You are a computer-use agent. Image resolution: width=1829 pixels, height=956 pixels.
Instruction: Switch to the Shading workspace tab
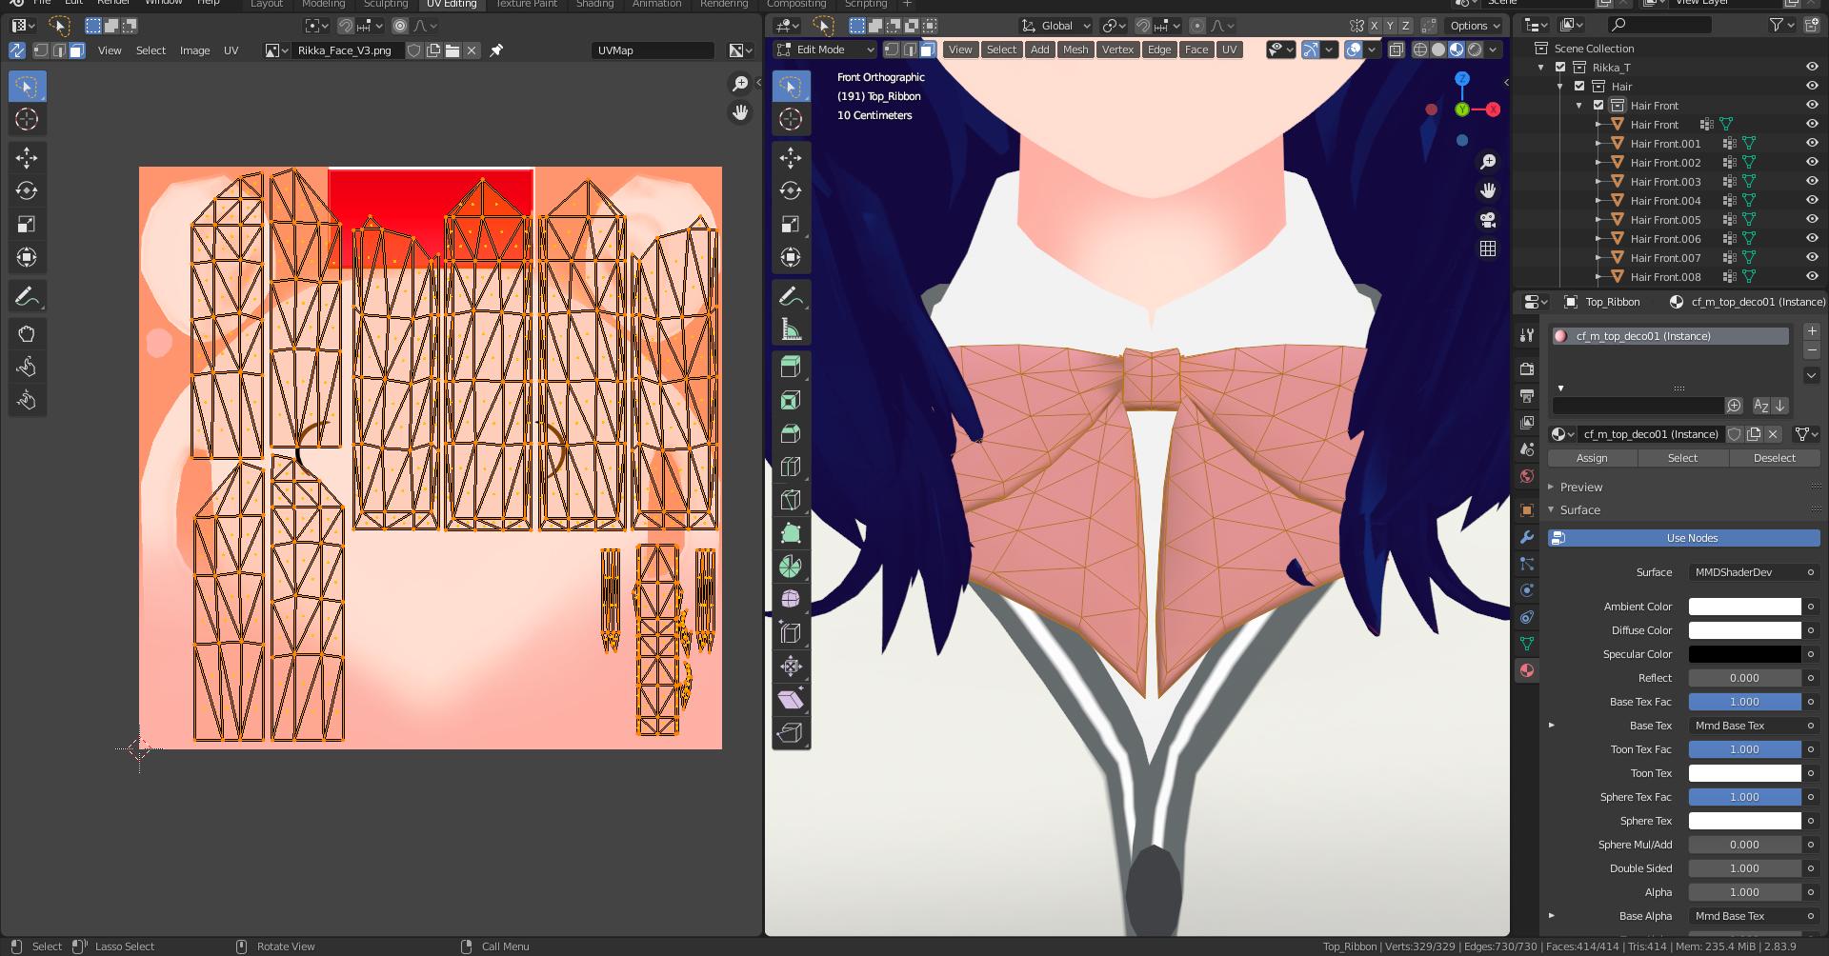[x=594, y=4]
